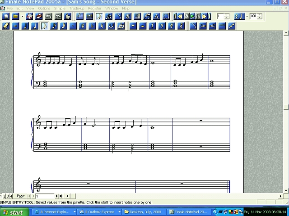289x216 pixels.
Task: Click the Page number input field
Action: point(45,196)
